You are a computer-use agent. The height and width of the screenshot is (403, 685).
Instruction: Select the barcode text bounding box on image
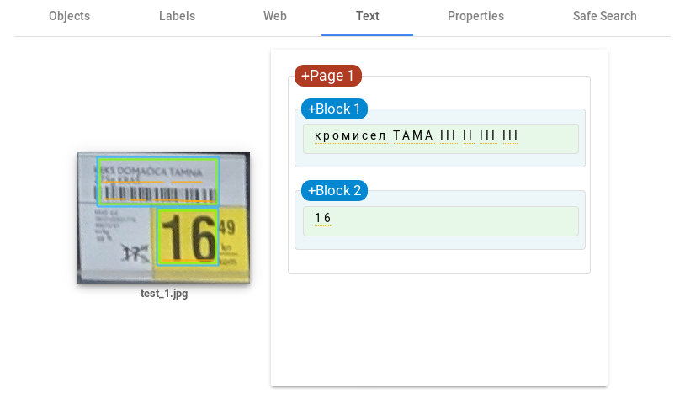point(157,182)
